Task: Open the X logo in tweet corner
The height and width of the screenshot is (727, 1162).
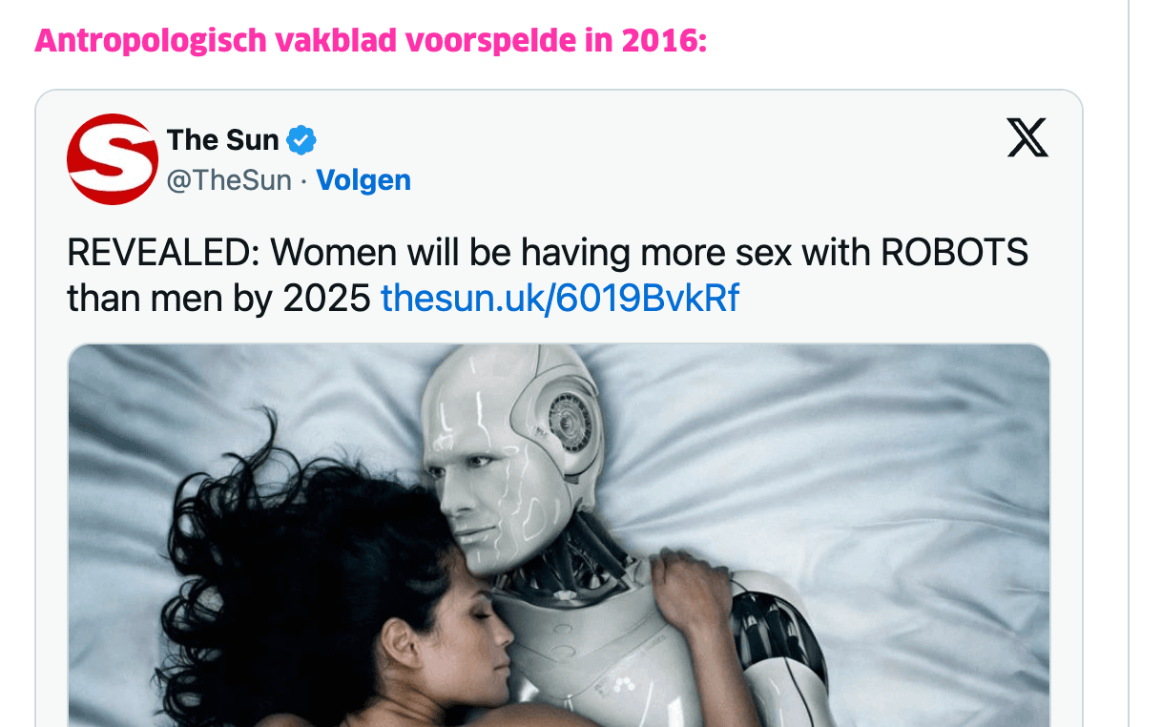Action: (1027, 138)
